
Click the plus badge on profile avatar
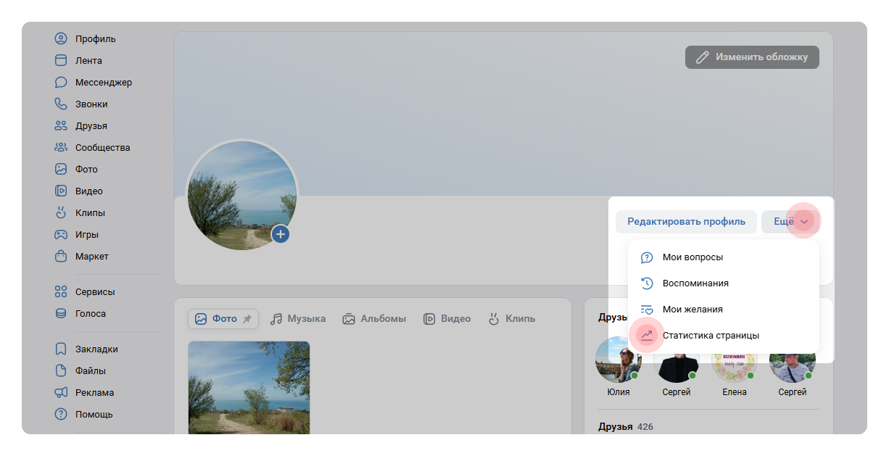pos(281,234)
